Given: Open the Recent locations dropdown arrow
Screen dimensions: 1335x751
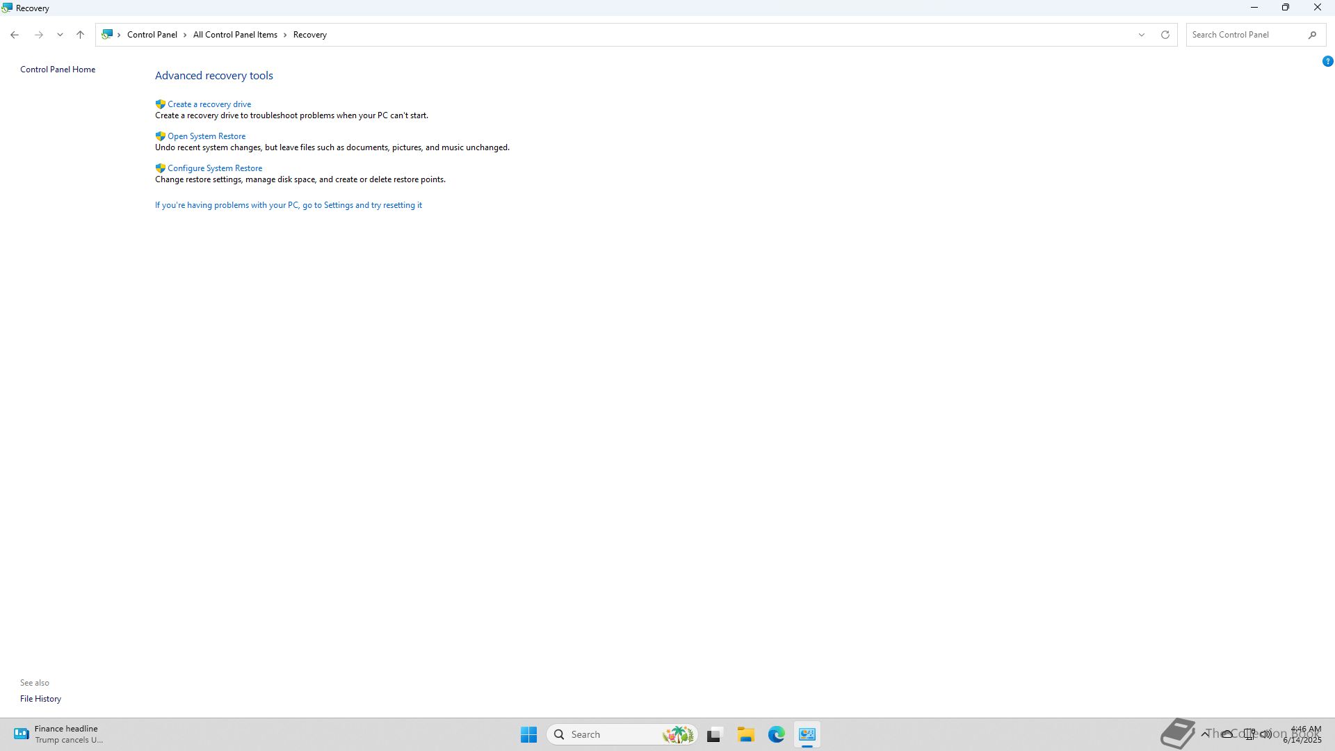Looking at the screenshot, I should click(x=60, y=35).
